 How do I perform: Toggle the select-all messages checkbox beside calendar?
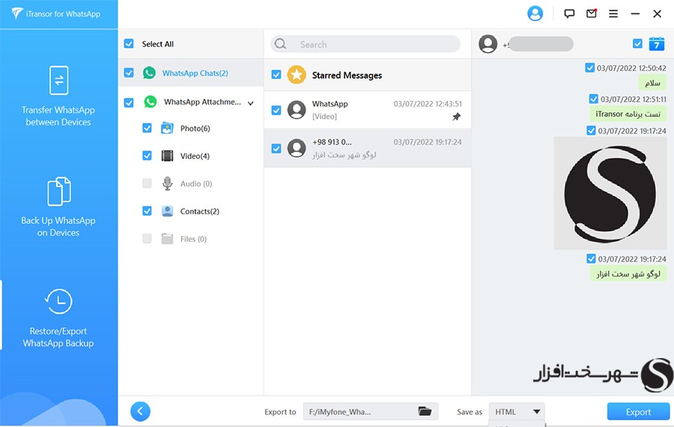tap(637, 43)
